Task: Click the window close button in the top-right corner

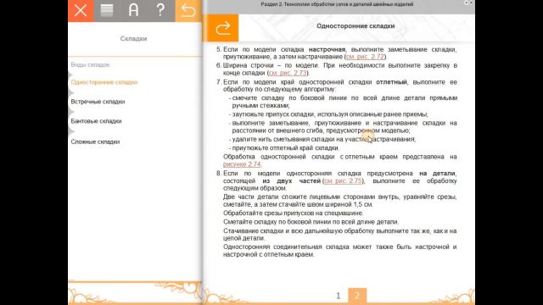Action: click(x=471, y=3)
